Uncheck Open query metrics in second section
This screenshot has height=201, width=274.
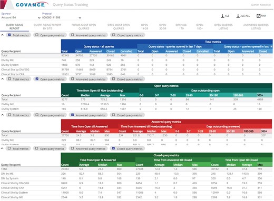(x=37, y=79)
